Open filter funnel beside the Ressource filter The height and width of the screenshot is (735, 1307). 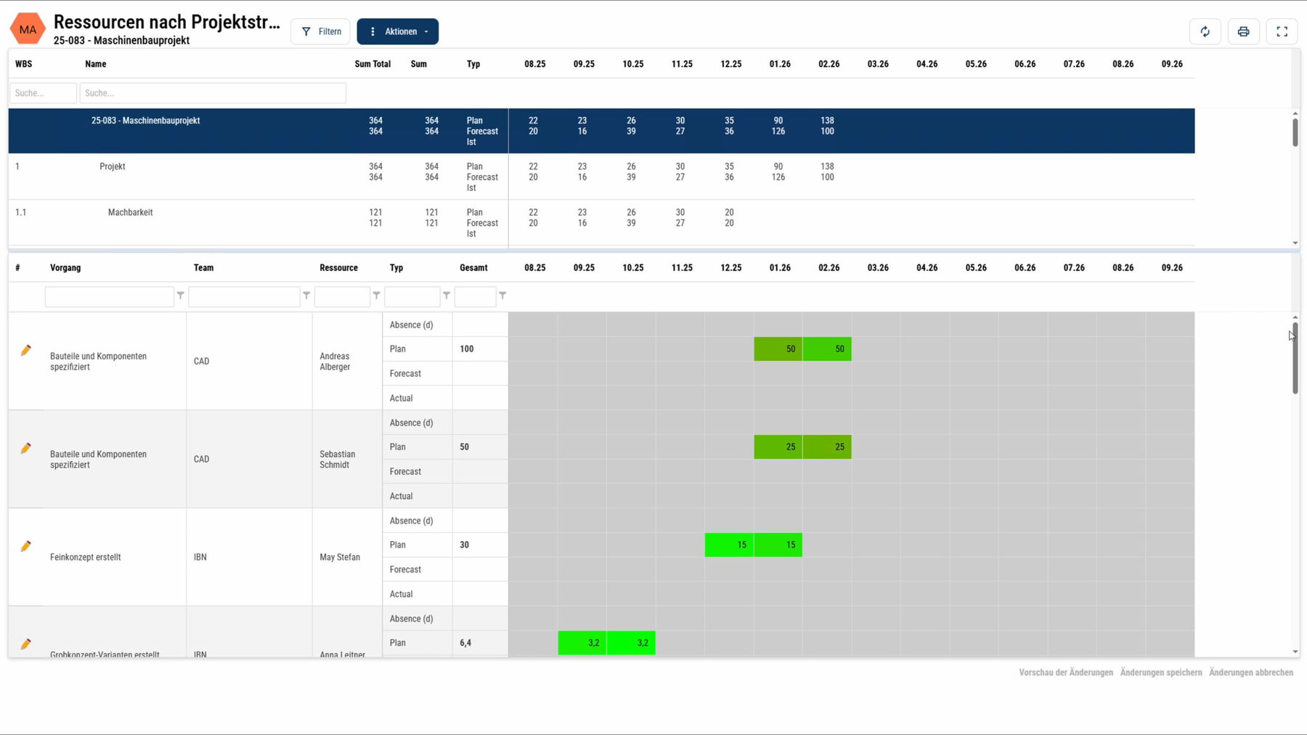(376, 296)
